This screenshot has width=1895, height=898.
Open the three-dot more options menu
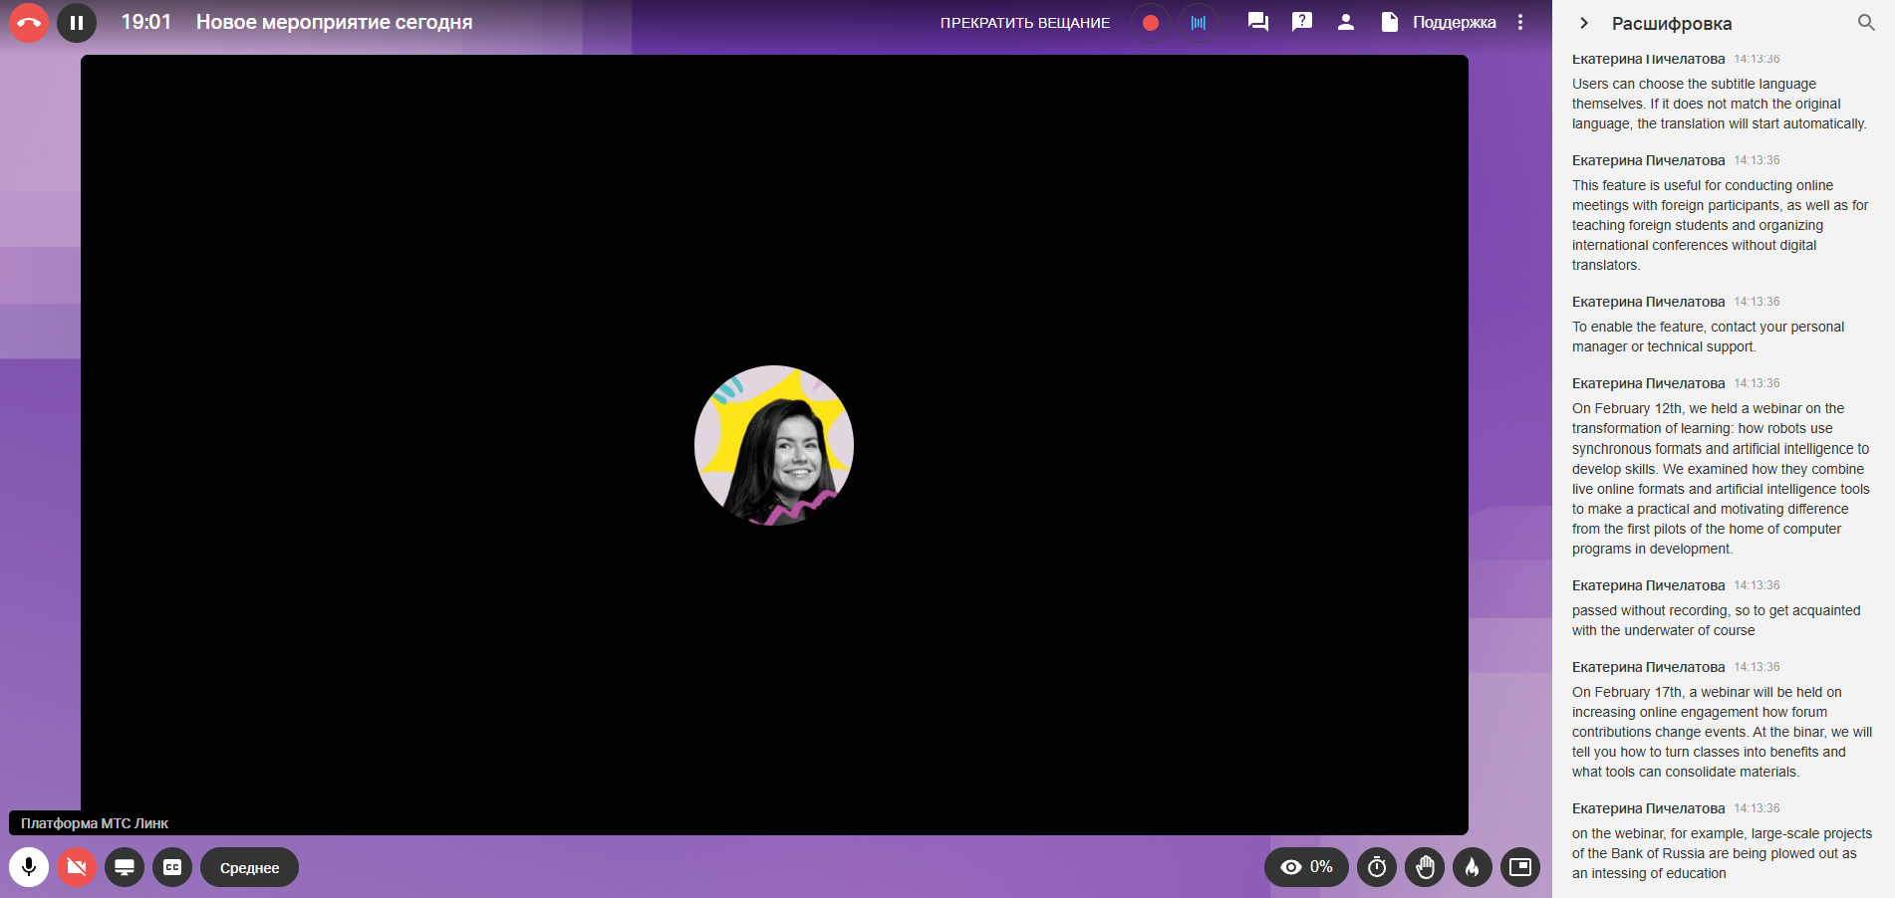[x=1520, y=22]
